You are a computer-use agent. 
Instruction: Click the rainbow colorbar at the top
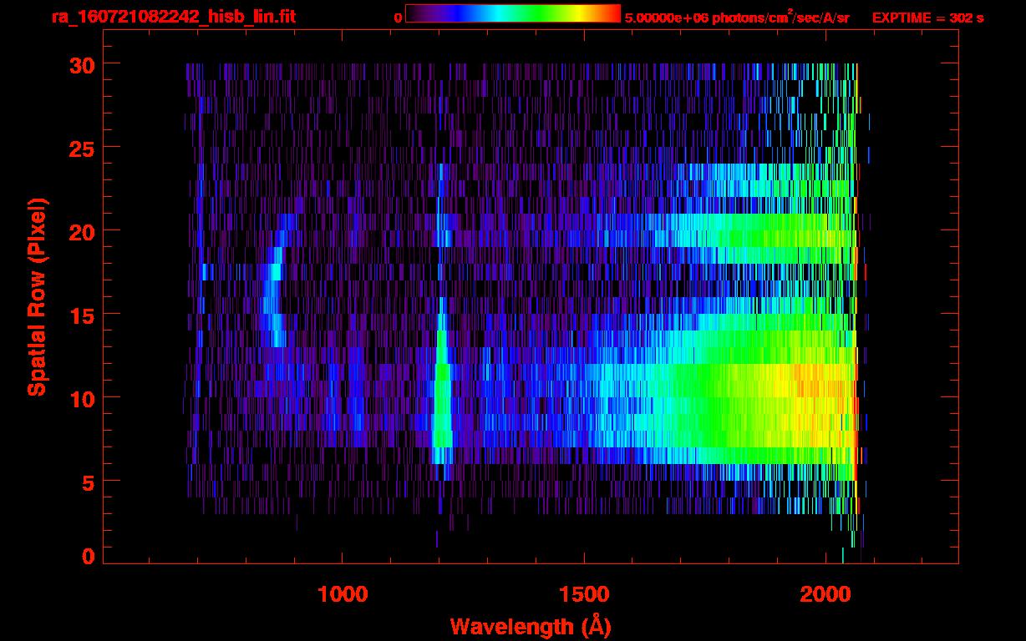[512, 13]
